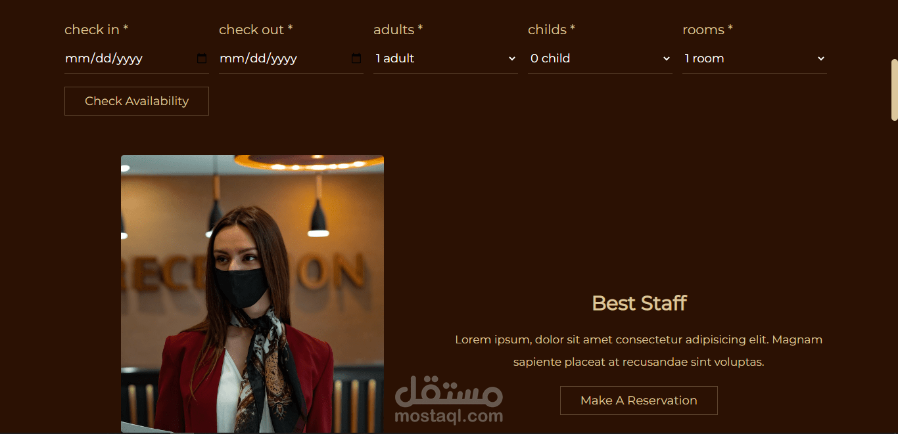Expand the adults selector showing 1 adult
898x434 pixels.
coord(446,58)
